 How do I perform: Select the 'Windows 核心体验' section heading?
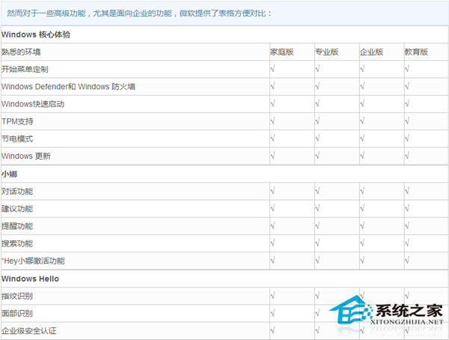tap(36, 34)
